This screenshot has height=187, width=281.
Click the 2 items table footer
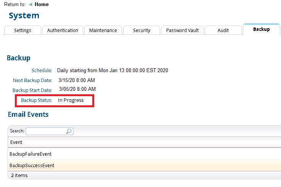point(19,176)
